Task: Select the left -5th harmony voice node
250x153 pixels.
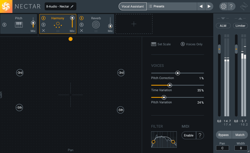Action: 19,108
